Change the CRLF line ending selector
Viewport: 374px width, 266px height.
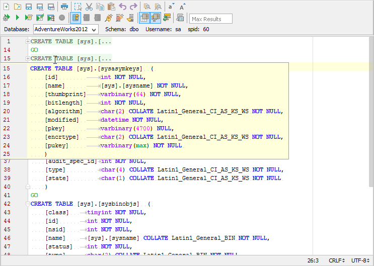(337, 260)
